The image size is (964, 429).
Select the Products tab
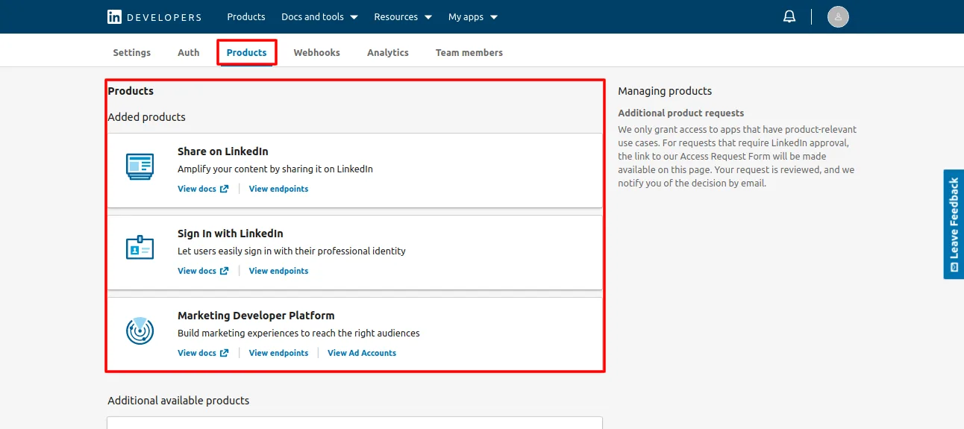pos(247,52)
